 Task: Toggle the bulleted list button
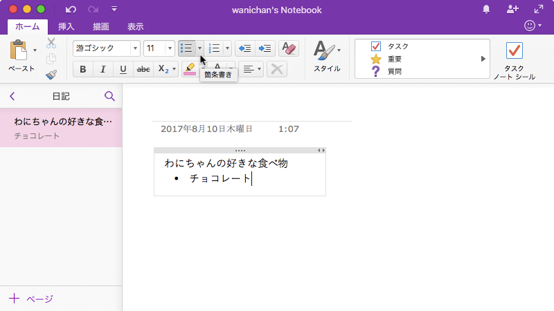click(186, 48)
